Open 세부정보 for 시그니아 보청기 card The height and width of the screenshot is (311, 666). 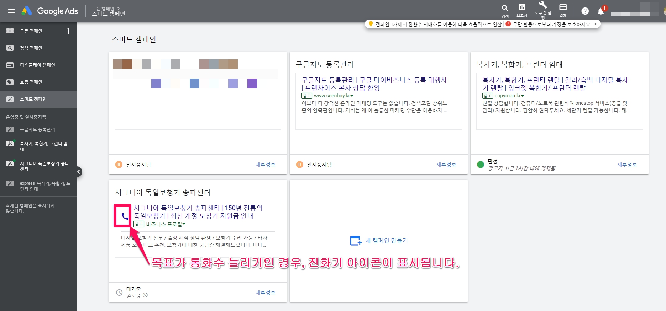[266, 293]
